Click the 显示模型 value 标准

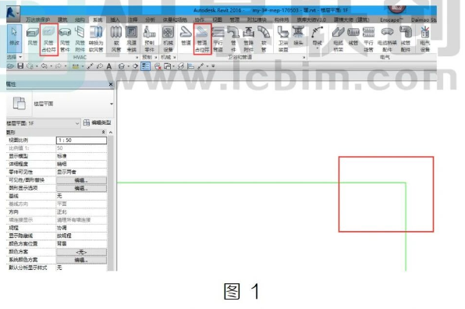[81, 156]
